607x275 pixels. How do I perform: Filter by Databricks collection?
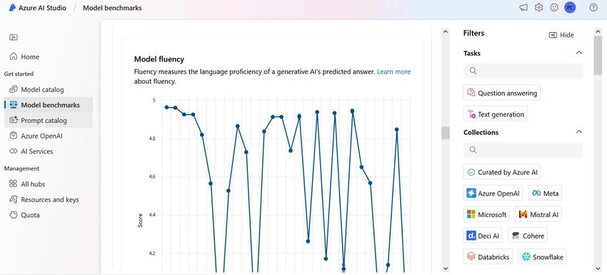coord(488,257)
